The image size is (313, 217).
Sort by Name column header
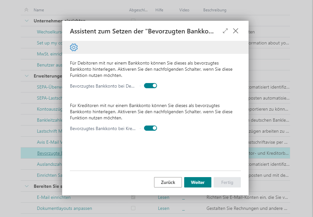(39, 10)
